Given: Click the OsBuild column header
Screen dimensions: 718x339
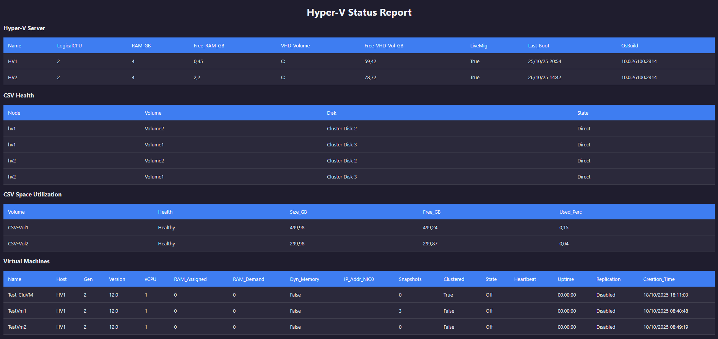Looking at the screenshot, I should coord(629,46).
